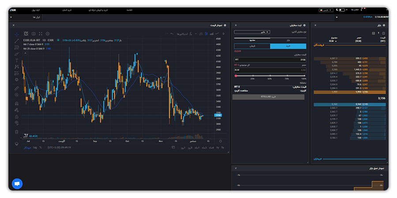Switch to the limit order tab
Viewport: 397px width, 198px height.
[x=252, y=40]
